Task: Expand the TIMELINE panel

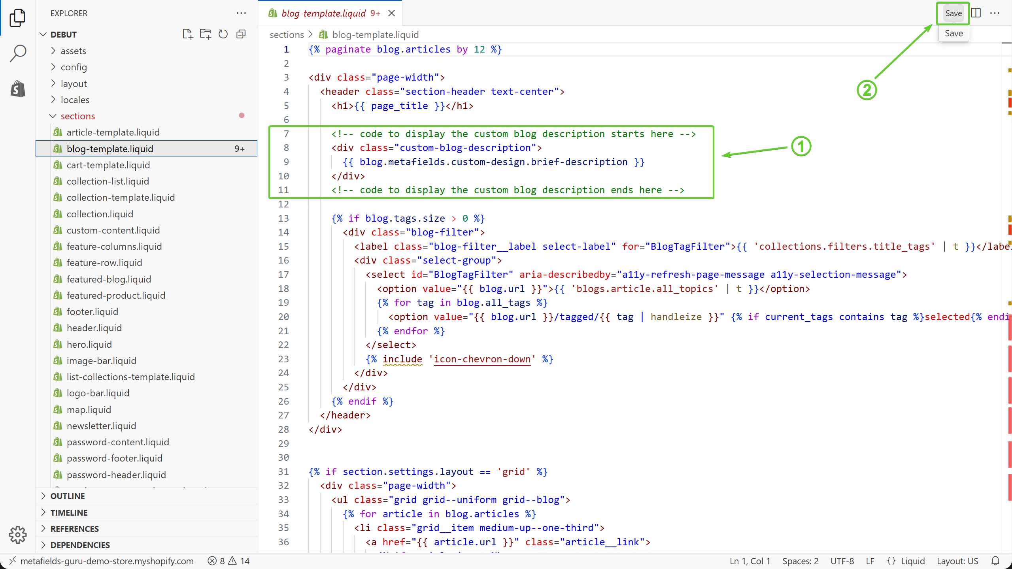Action: coord(69,512)
